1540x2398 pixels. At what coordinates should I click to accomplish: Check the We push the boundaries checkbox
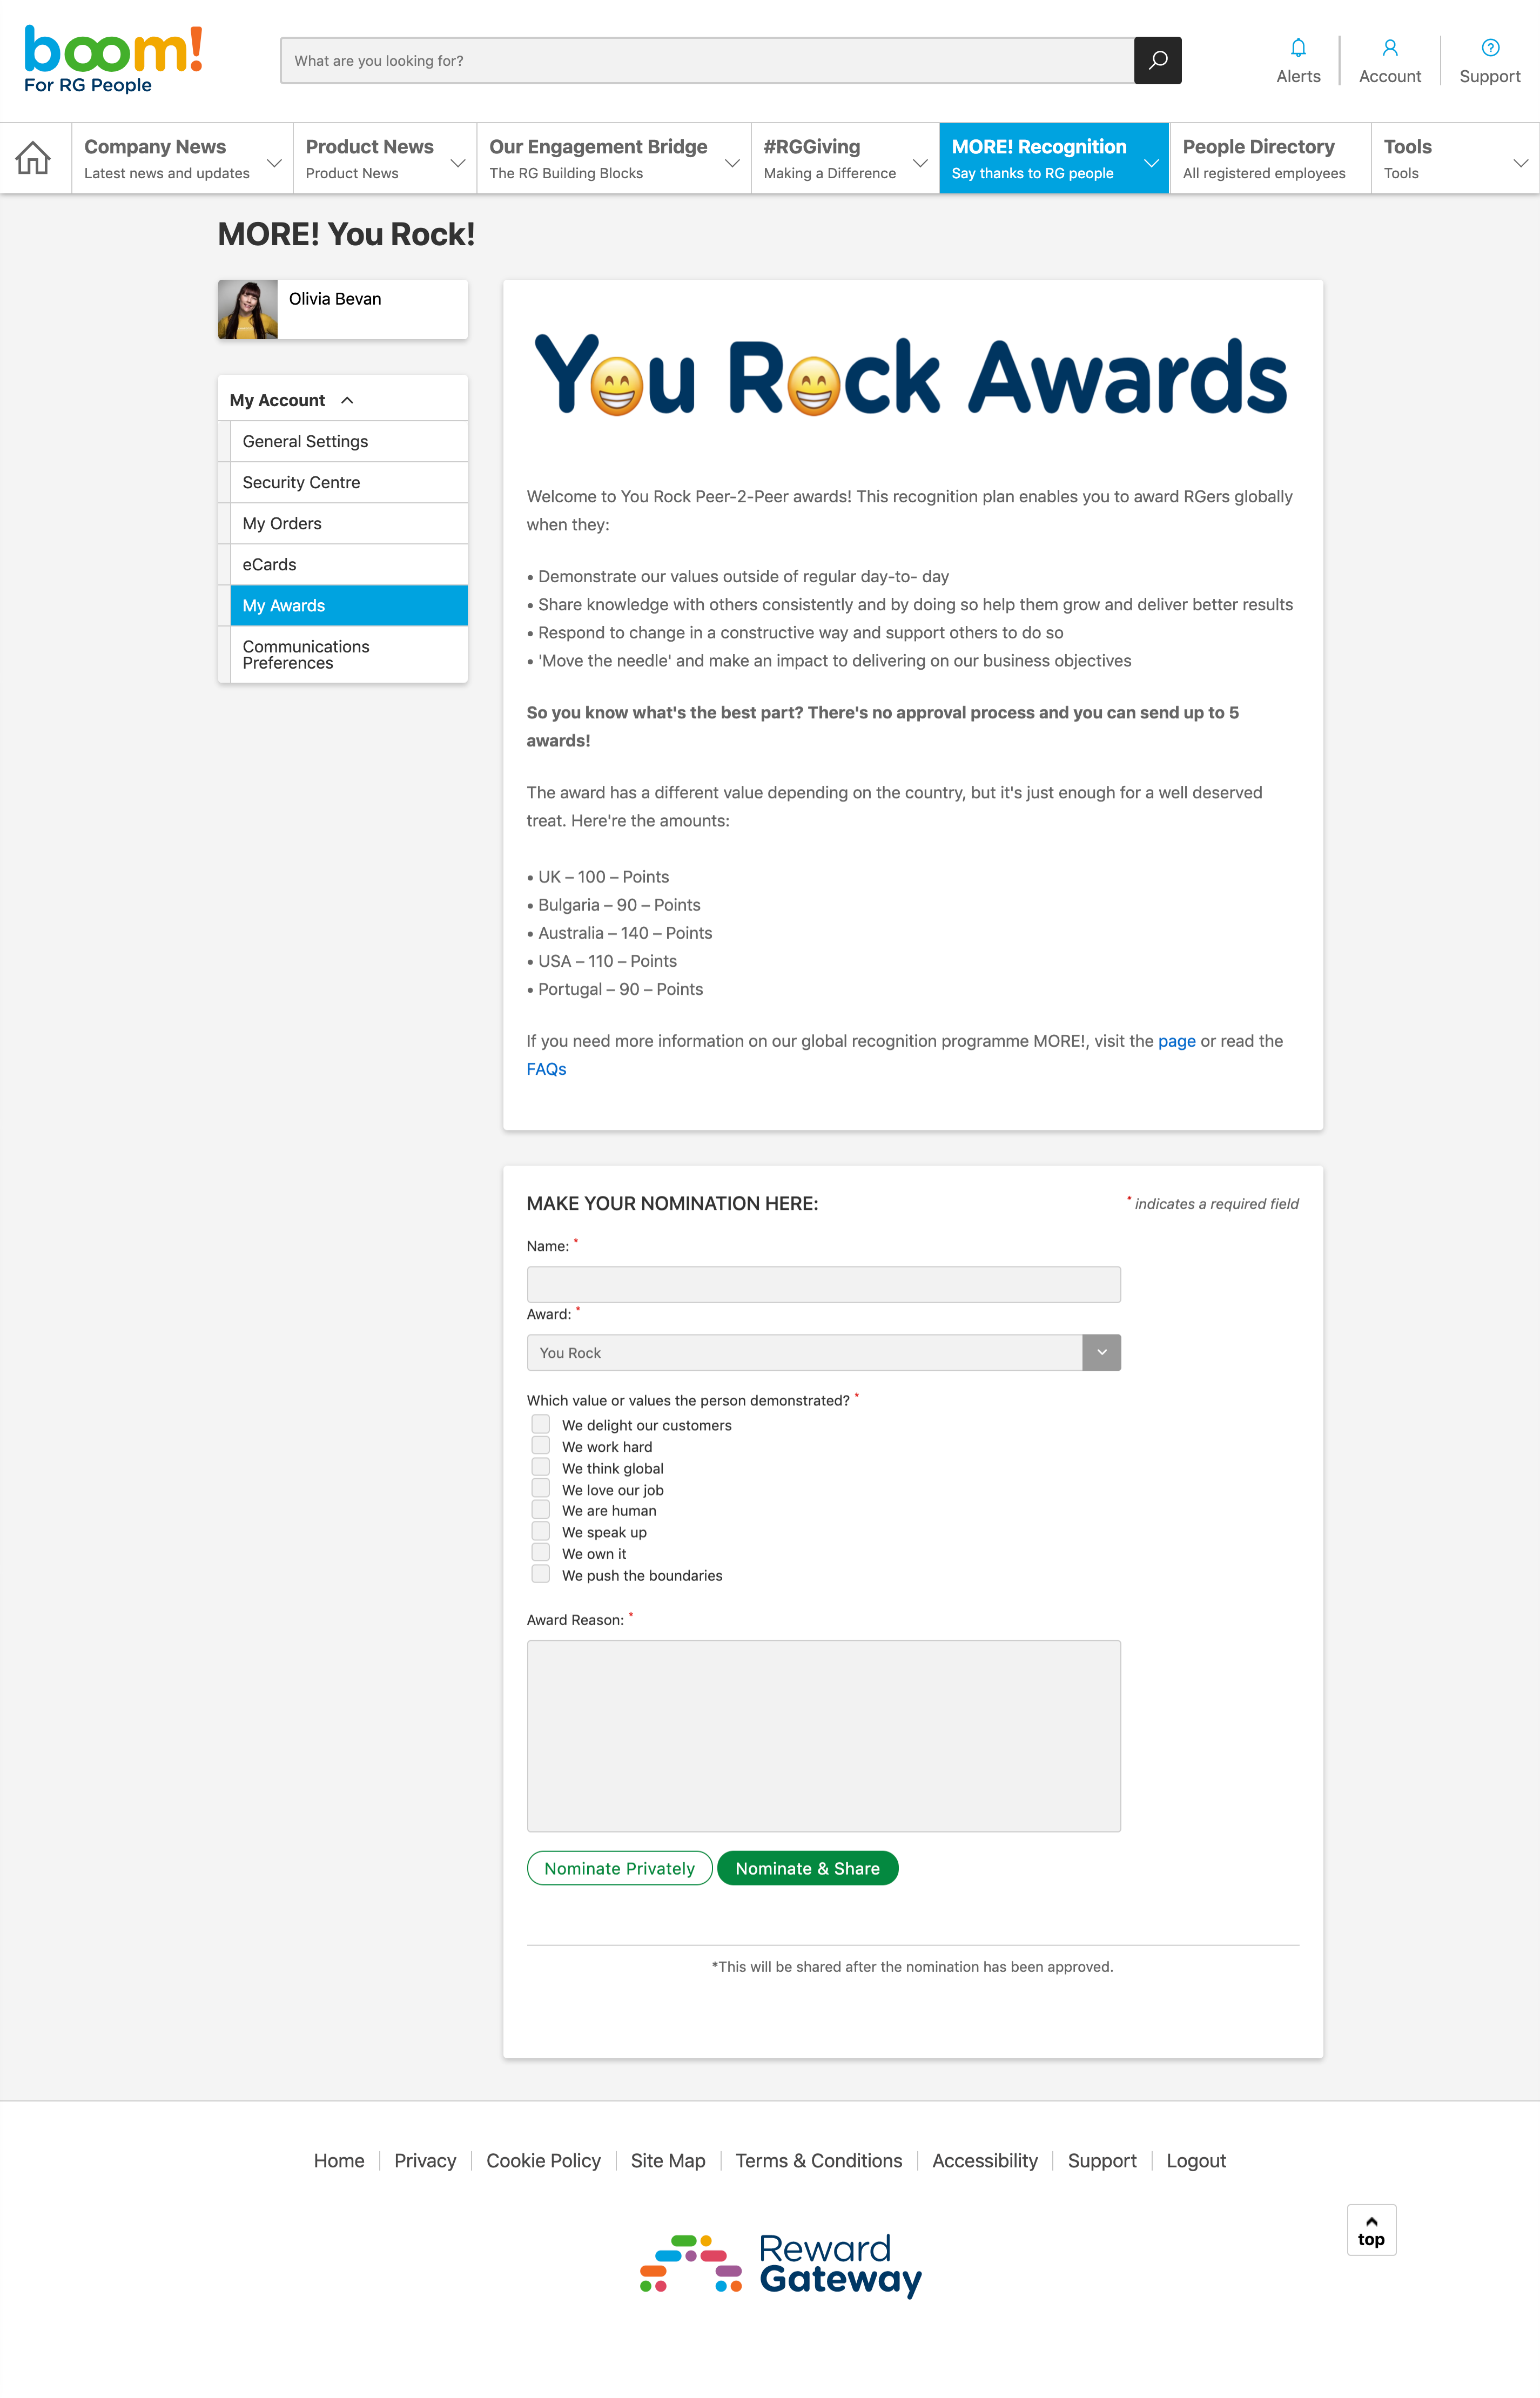tap(539, 1575)
